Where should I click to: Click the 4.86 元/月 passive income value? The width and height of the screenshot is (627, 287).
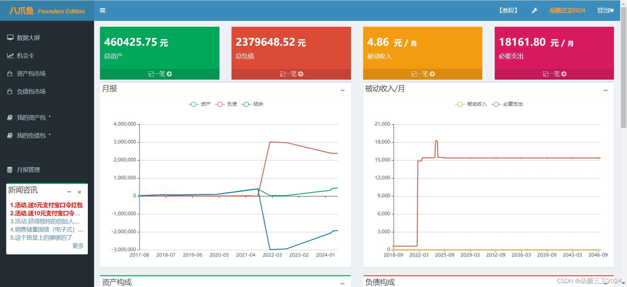click(x=392, y=42)
